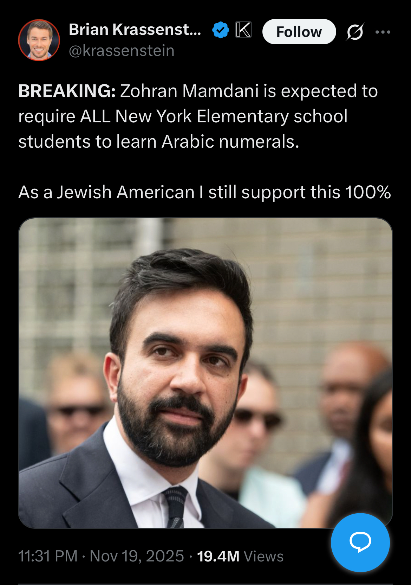The width and height of the screenshot is (411, 585).
Task: Open the 11:31 PM timestamp
Action: coord(48,556)
